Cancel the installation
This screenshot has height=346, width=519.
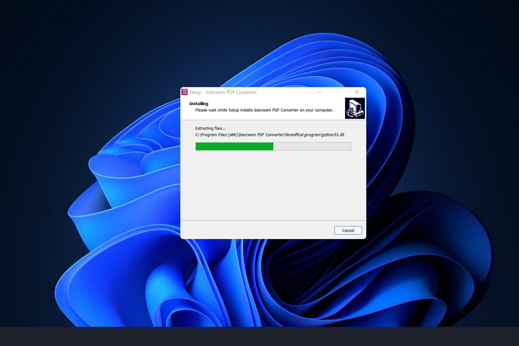click(x=348, y=230)
